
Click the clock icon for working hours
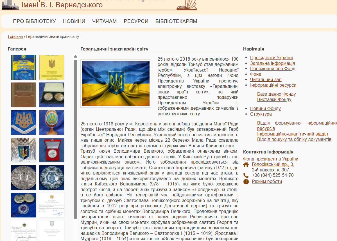pyautogui.click(x=246, y=182)
